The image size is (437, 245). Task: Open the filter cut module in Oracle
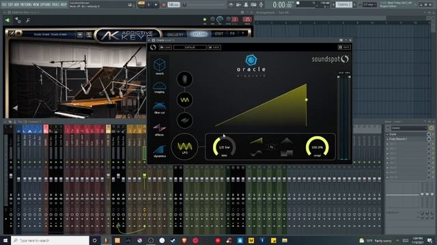point(159,108)
